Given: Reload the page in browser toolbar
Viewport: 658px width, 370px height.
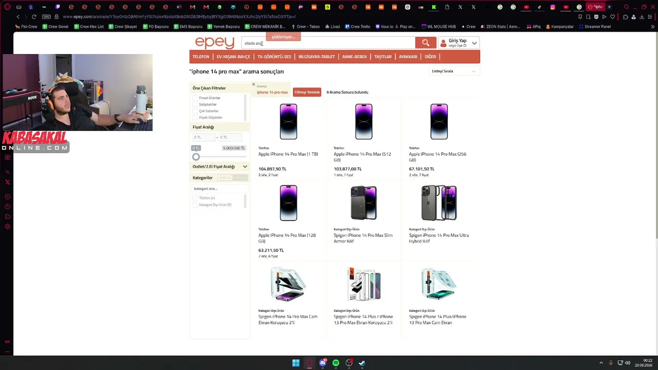Looking at the screenshot, I should tap(34, 16).
